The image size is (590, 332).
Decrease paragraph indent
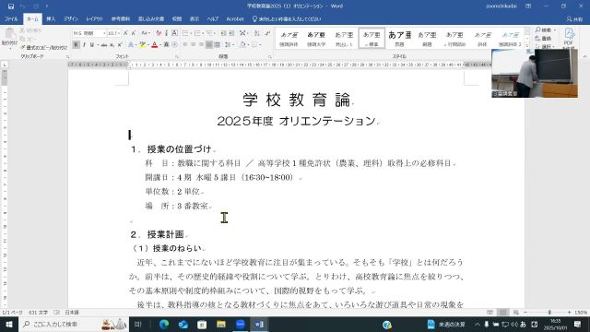click(223, 33)
